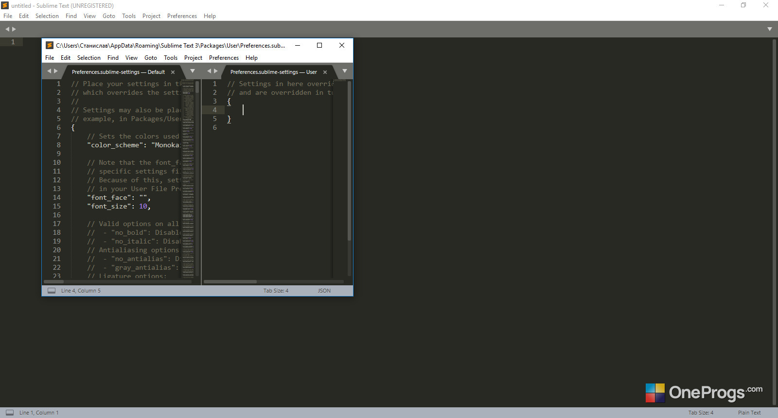Change Plain Text syntax in main status bar
778x418 pixels.
pos(749,413)
